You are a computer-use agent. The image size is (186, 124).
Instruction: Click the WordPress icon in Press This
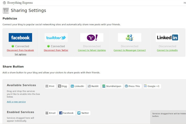(x=126, y=86)
